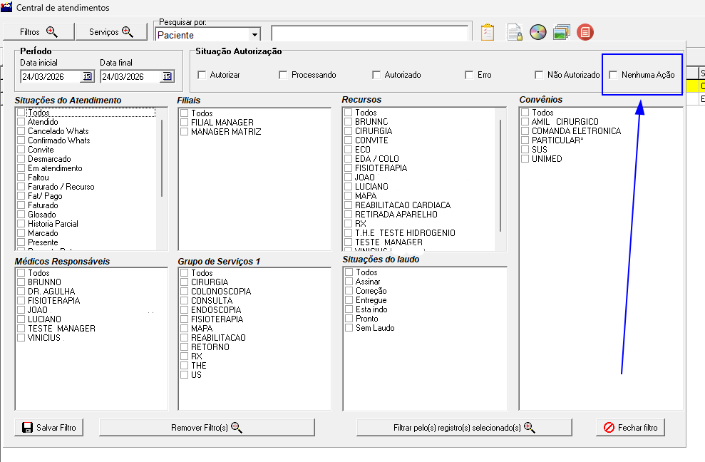This screenshot has width=705, height=462.
Task: Select Sem Laudo in Situações do laudo
Action: (x=349, y=328)
